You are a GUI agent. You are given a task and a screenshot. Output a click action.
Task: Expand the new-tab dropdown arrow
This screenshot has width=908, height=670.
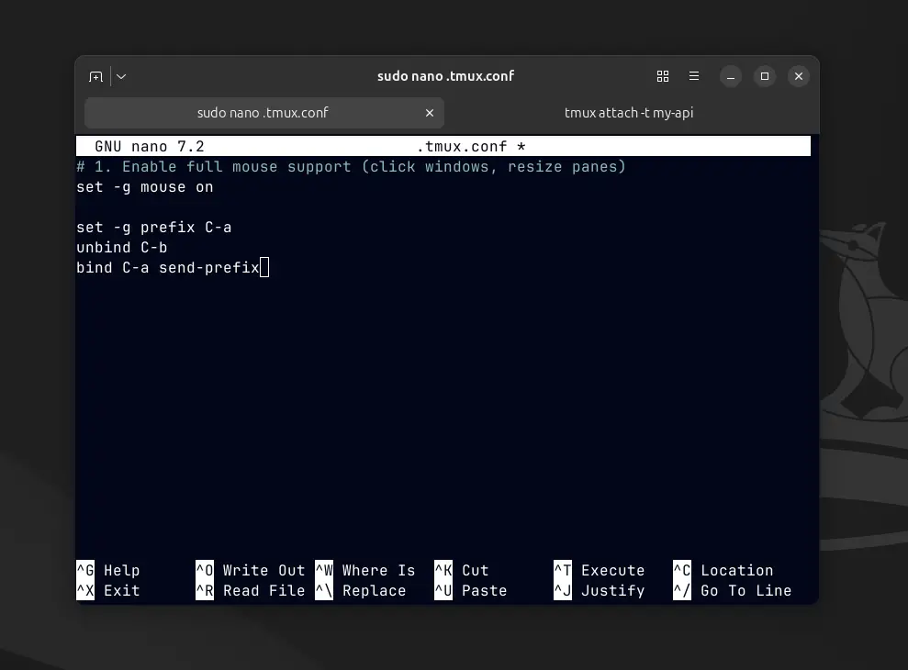pyautogui.click(x=121, y=76)
